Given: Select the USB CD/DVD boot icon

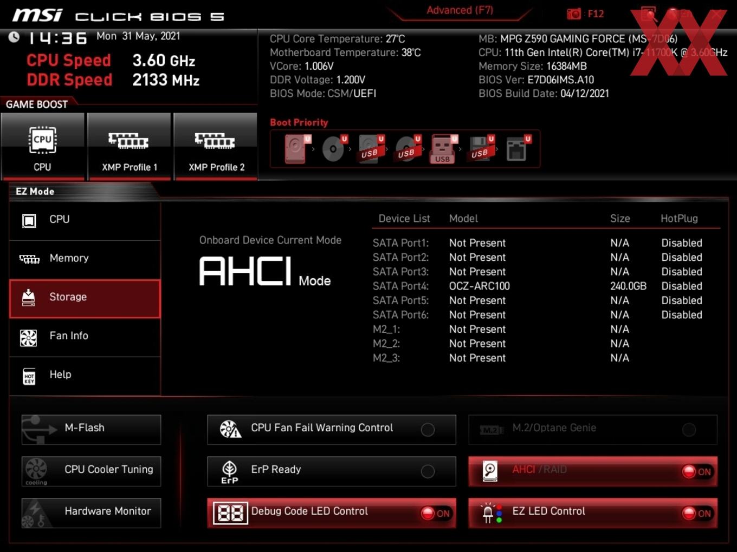Looking at the screenshot, I should [407, 149].
